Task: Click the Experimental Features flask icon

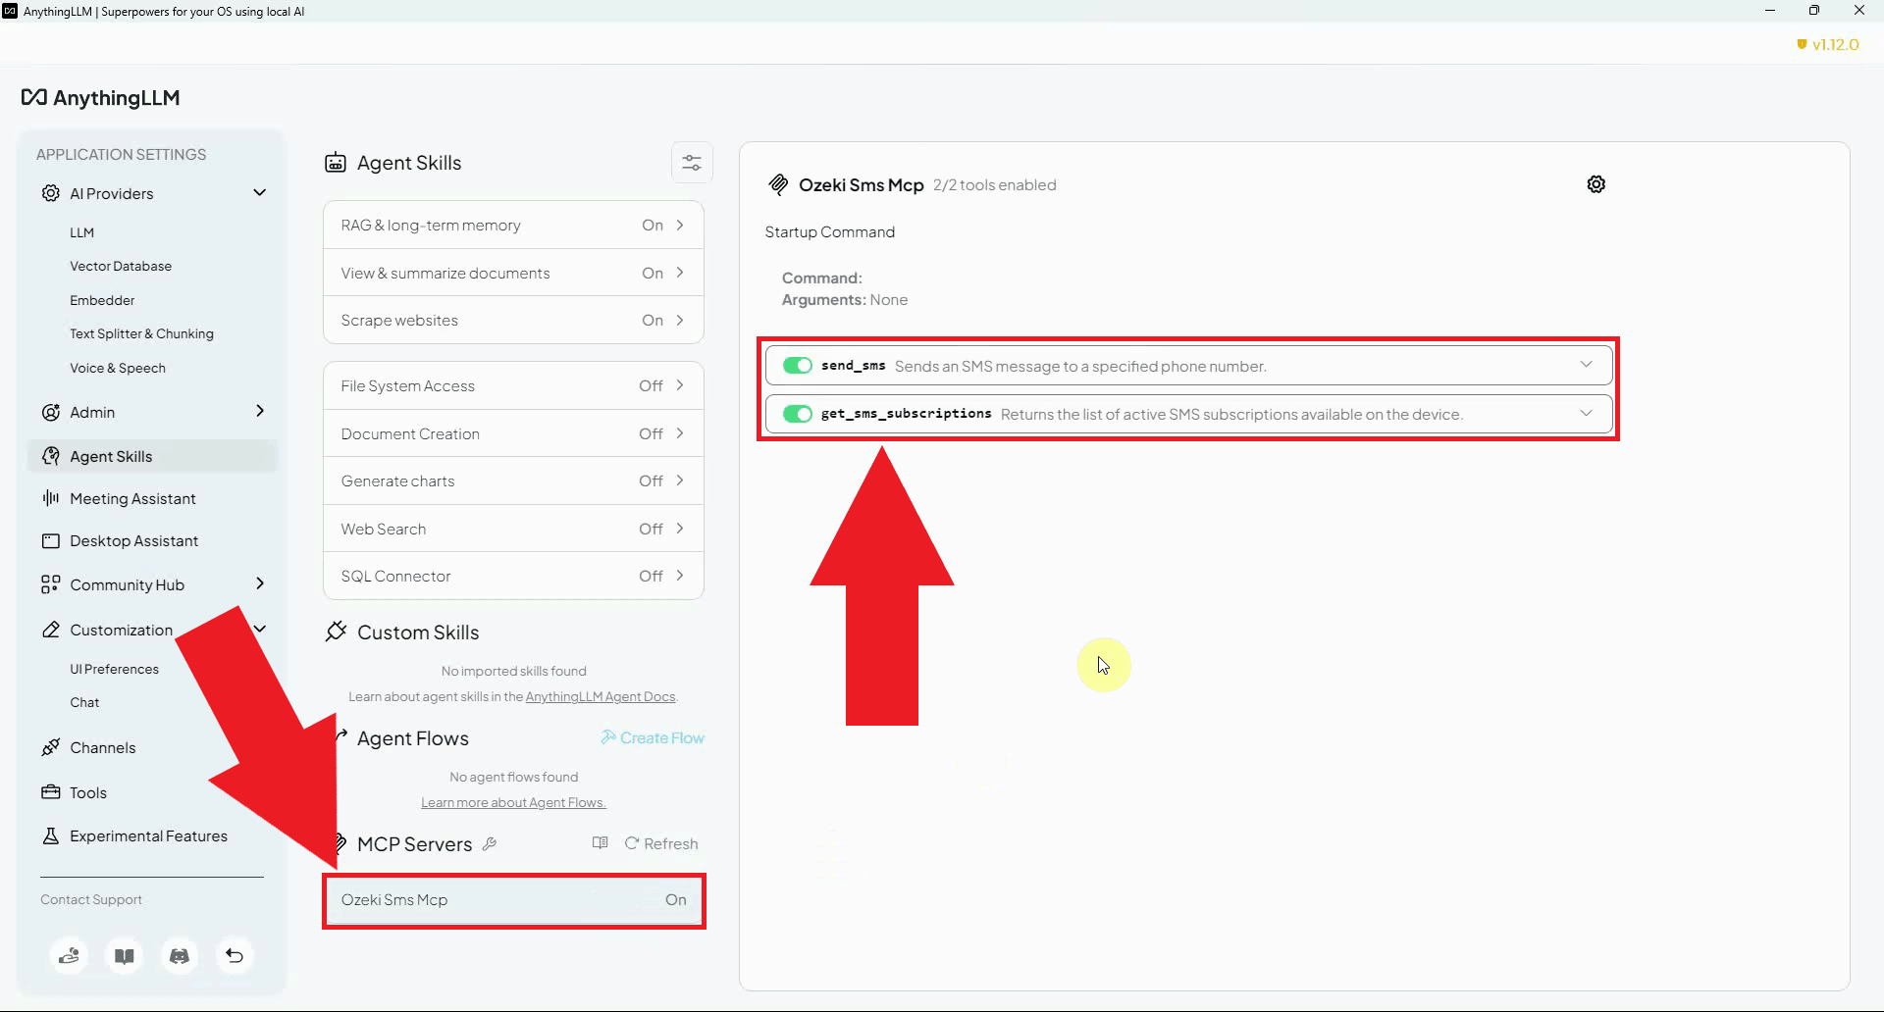Action: [51, 835]
